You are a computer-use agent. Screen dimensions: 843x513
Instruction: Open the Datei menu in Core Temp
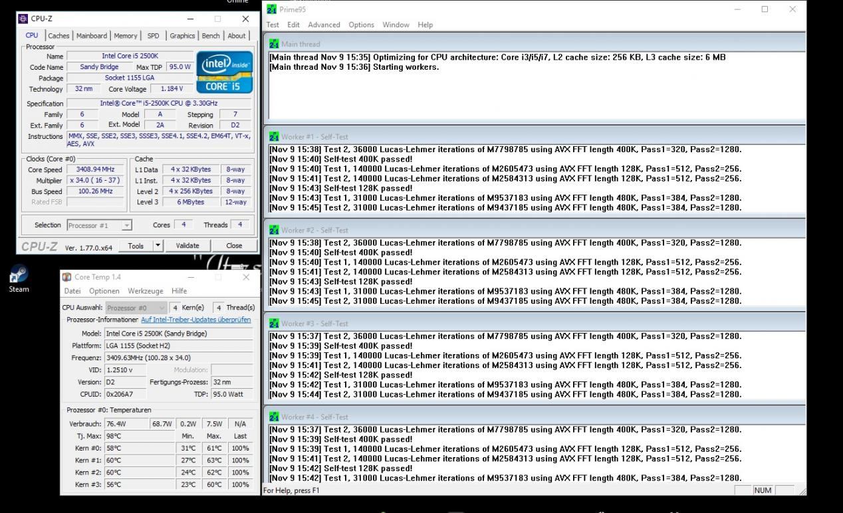[x=74, y=291]
